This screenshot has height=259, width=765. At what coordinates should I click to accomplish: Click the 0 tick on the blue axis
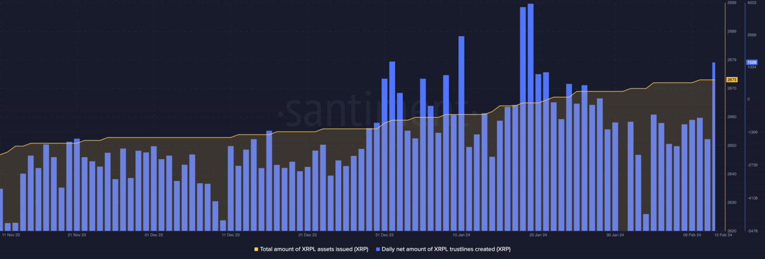coord(748,99)
